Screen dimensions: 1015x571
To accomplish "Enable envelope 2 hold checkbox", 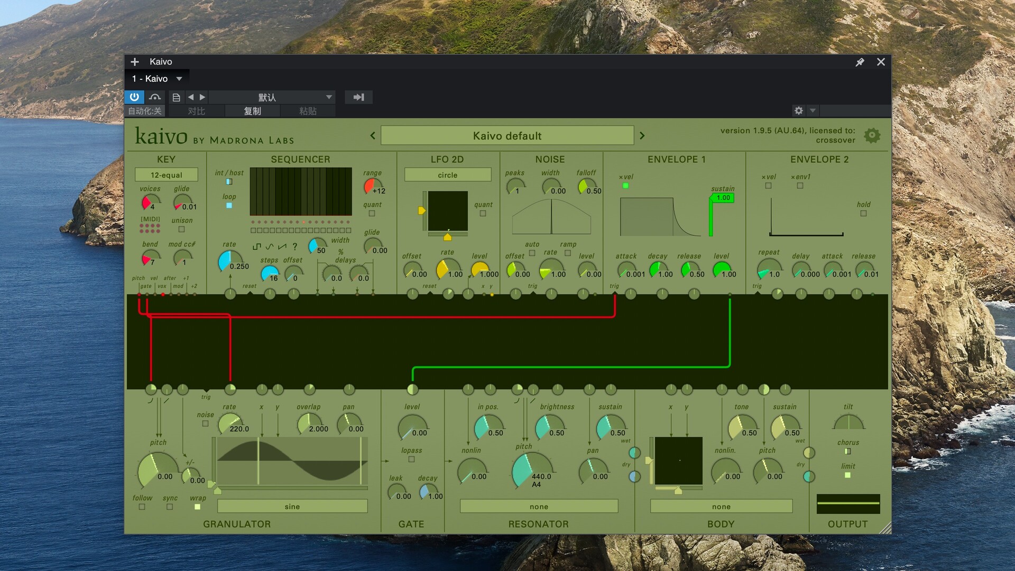I will [x=863, y=214].
